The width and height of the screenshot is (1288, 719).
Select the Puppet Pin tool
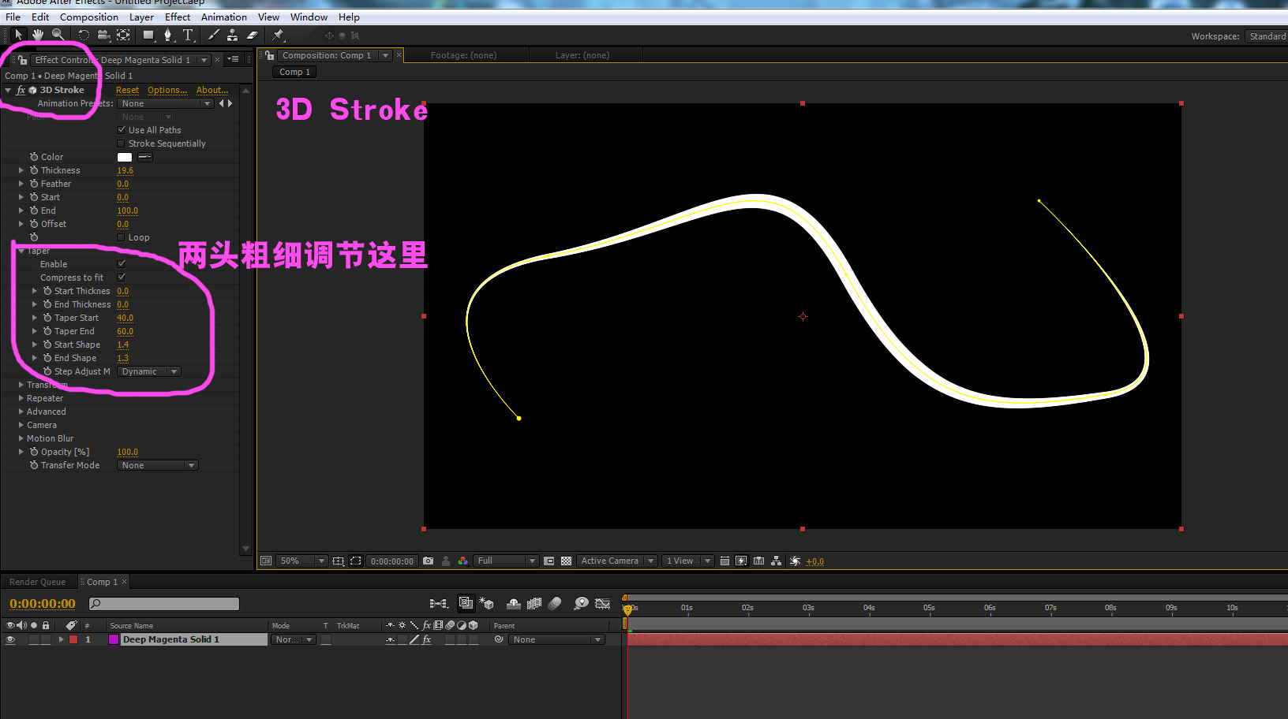pos(278,35)
